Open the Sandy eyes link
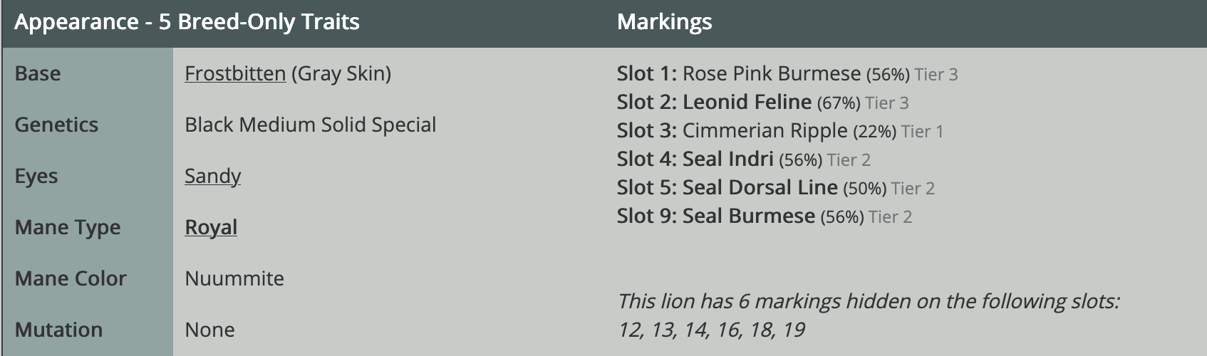Image resolution: width=1207 pixels, height=356 pixels. point(212,176)
